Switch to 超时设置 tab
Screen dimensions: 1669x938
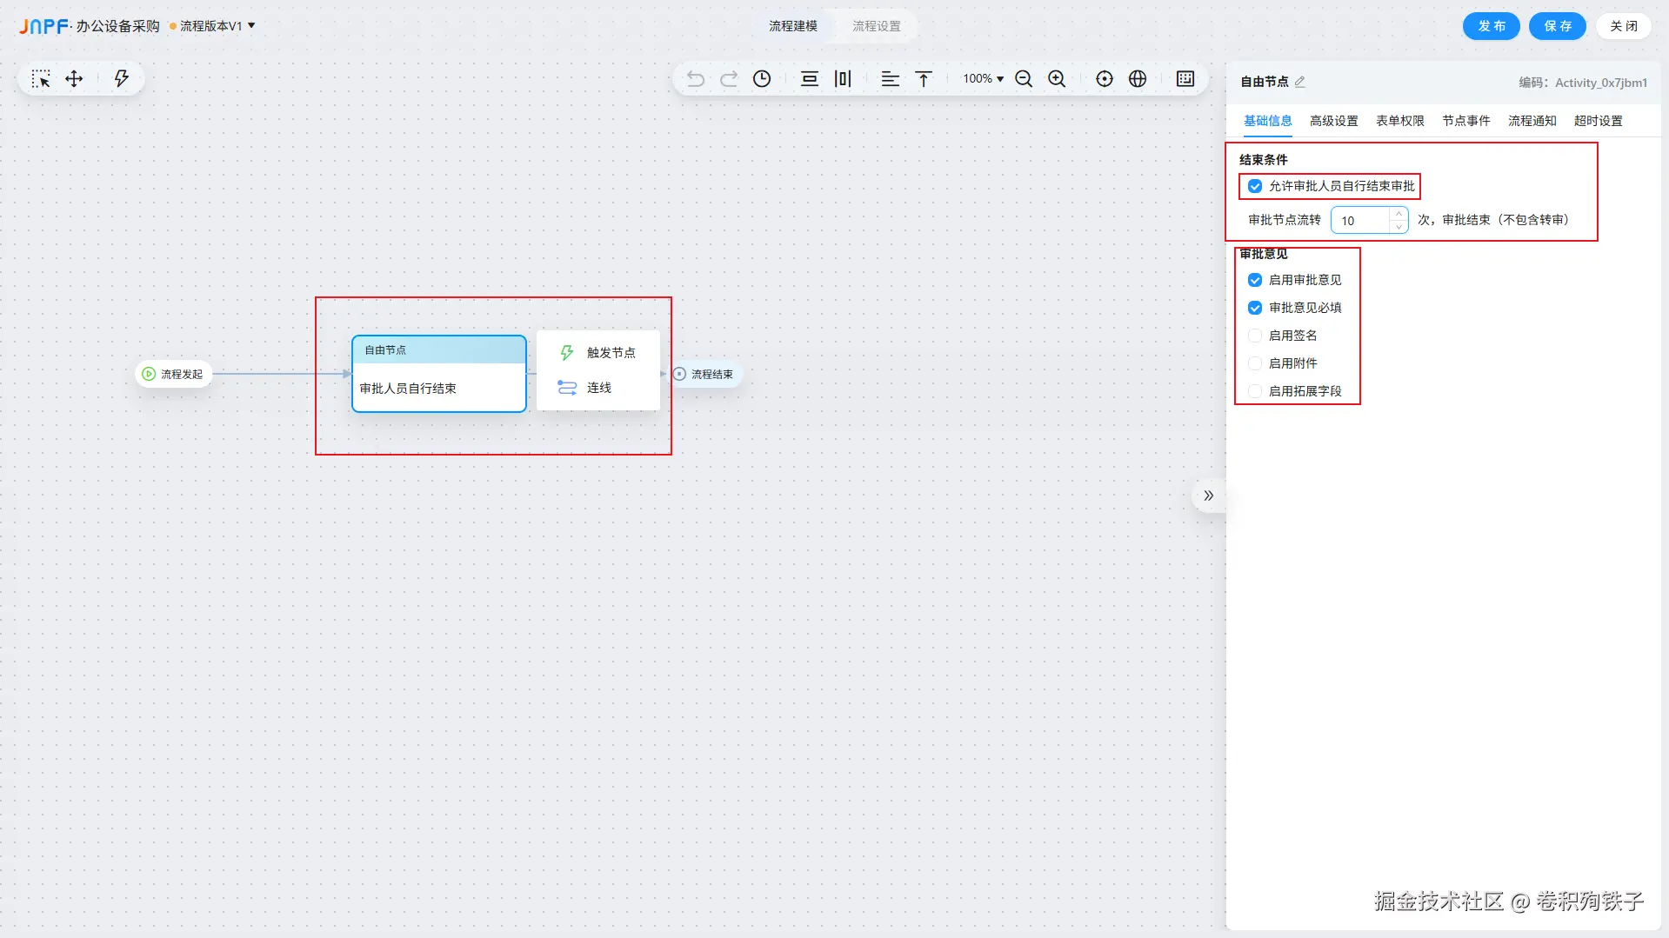pyautogui.click(x=1598, y=121)
